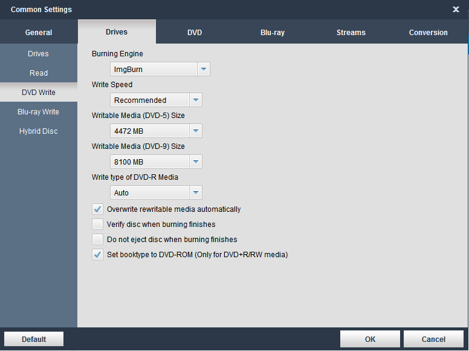The image size is (469, 351).
Task: Enable Do not eject disc option
Action: point(97,239)
